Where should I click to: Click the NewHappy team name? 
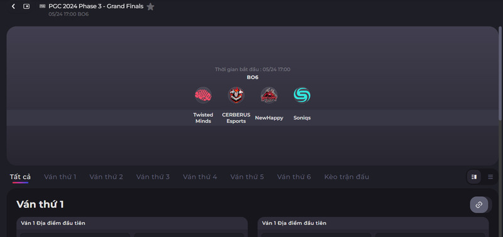(269, 118)
